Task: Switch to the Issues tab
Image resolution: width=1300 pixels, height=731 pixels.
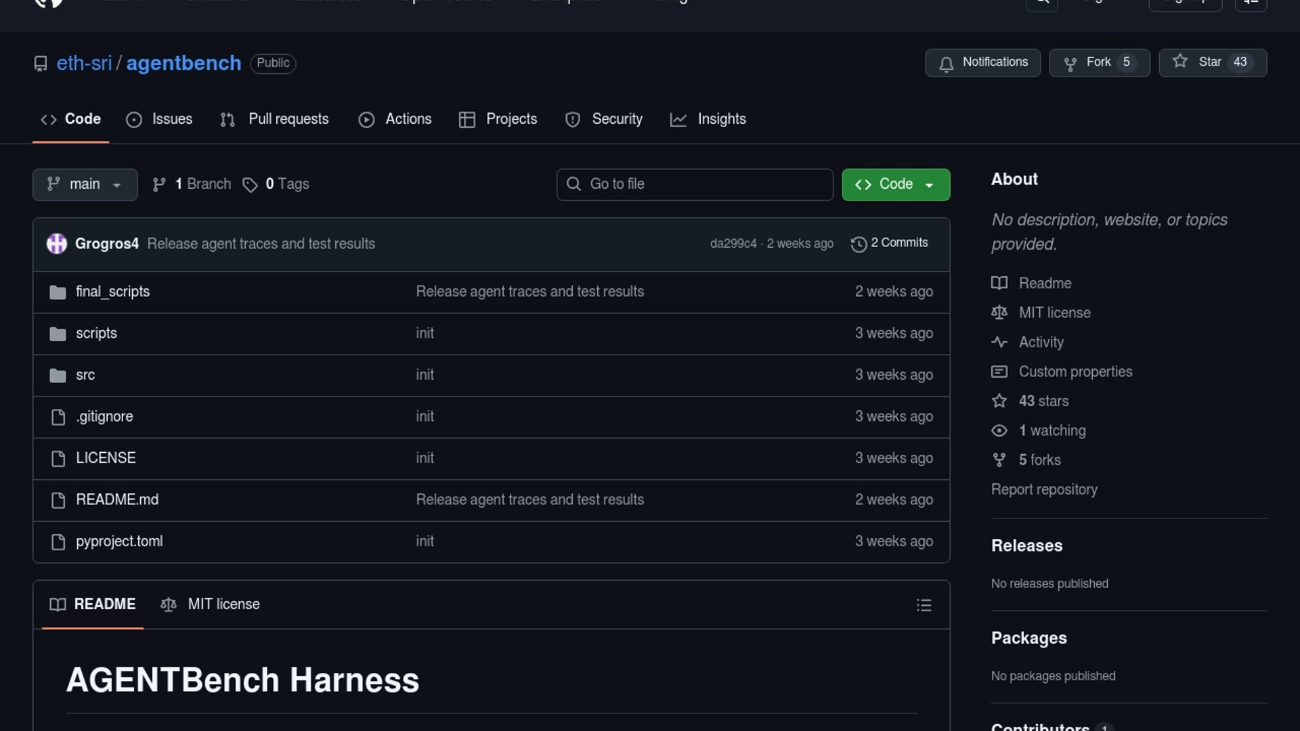Action: click(160, 119)
